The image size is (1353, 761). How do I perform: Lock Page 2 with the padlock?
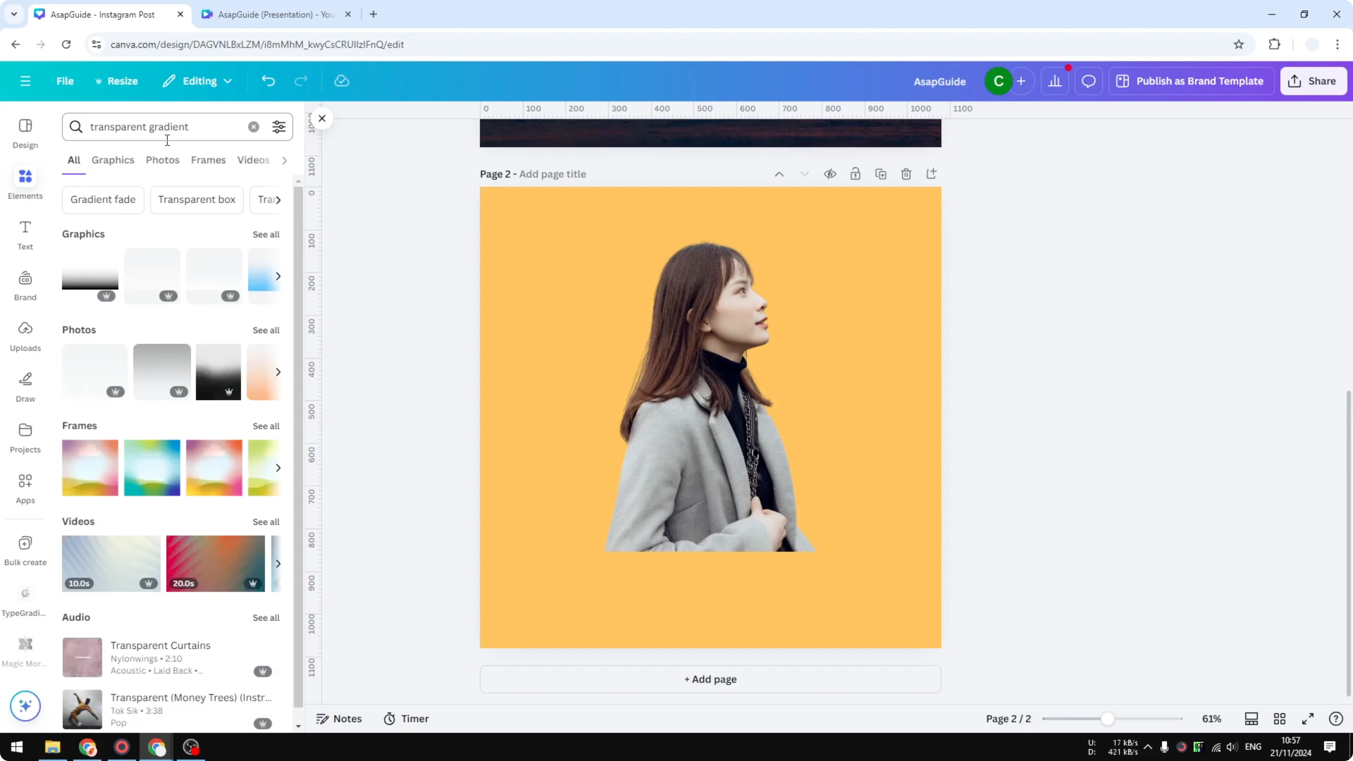855,173
